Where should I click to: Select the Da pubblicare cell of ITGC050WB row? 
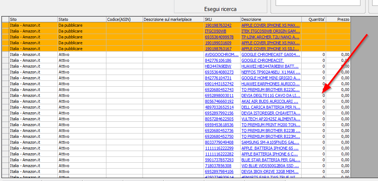point(82,31)
